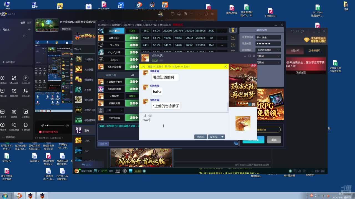Click the plus icon in Ch丶勿念 row
Viewport: 355px width, 199px height.
233,45
